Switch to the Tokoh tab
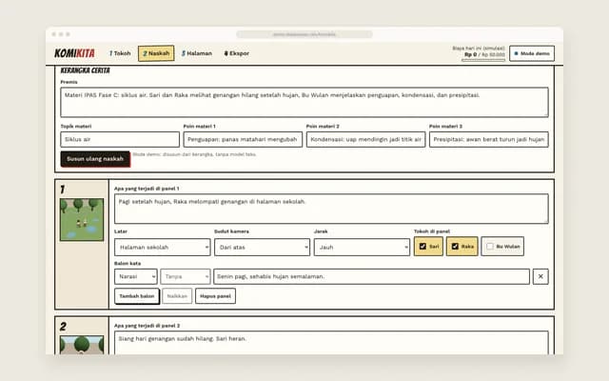The image size is (609, 381). (x=120, y=53)
